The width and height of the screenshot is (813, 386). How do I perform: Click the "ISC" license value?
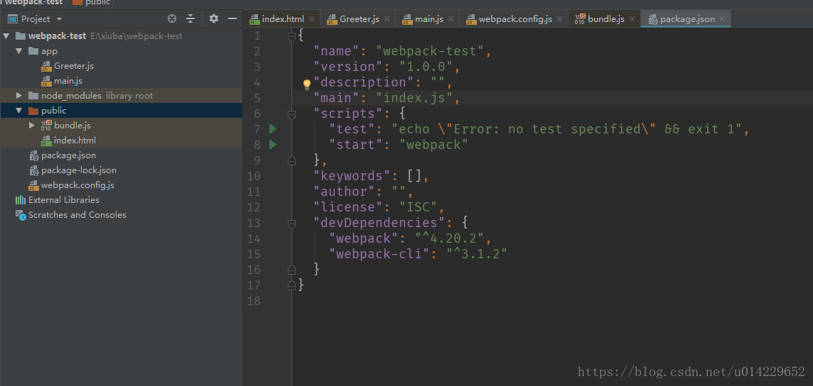point(419,207)
